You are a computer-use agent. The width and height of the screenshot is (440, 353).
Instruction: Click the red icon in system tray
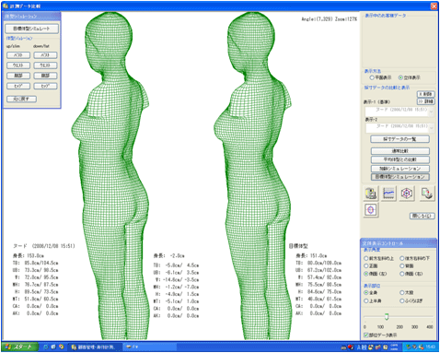(x=351, y=347)
